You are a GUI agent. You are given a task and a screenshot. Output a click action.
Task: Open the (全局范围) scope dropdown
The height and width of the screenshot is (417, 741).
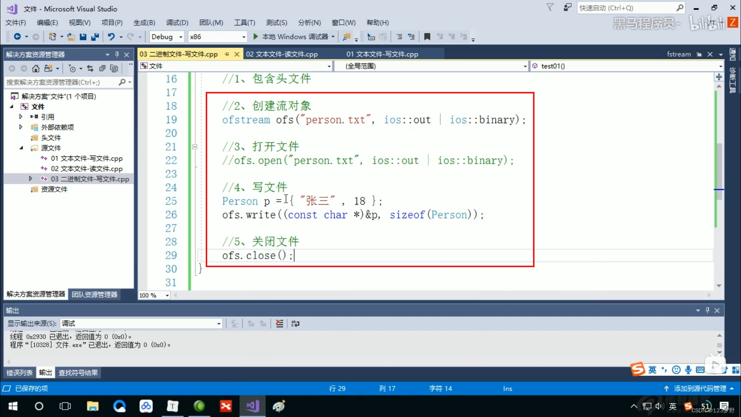point(431,66)
